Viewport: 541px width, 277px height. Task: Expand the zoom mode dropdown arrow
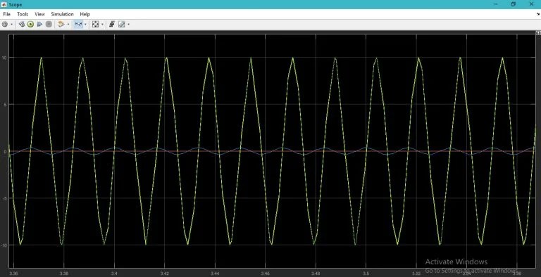click(x=85, y=24)
